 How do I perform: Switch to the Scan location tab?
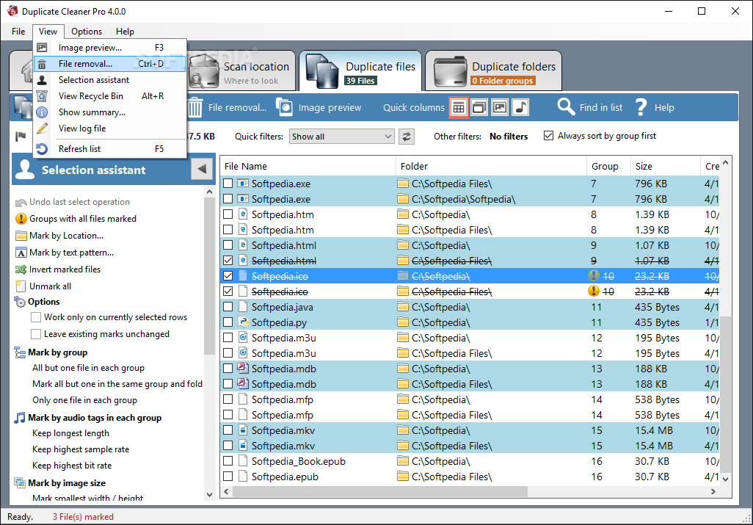click(241, 71)
